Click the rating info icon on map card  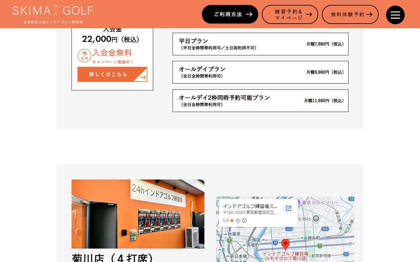(244, 220)
